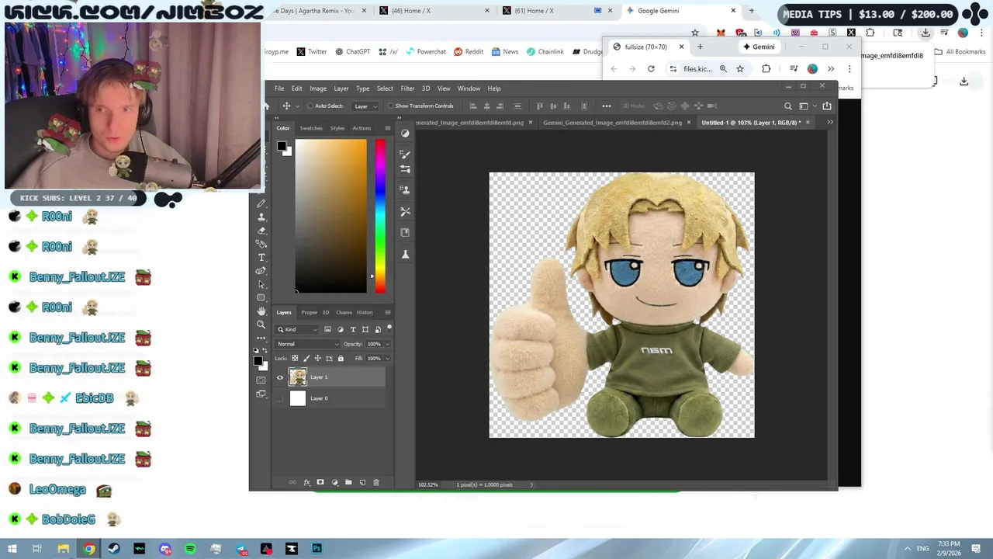Select the Brush tool in toolbar
The image size is (993, 559).
[261, 203]
